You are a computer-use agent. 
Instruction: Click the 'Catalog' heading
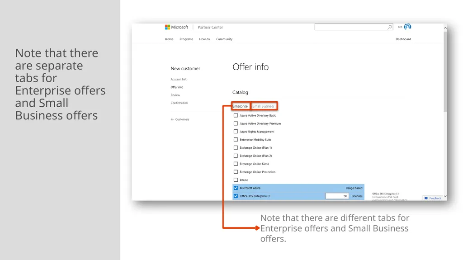coord(240,92)
